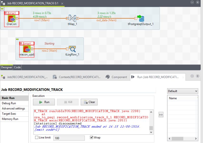The height and width of the screenshot is (143, 203).
Task: Click the context table right scroll arrow
Action: point(196,139)
